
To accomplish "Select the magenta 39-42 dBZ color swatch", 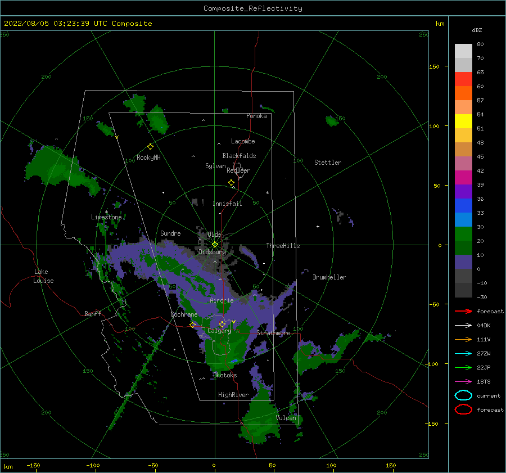I will point(463,178).
